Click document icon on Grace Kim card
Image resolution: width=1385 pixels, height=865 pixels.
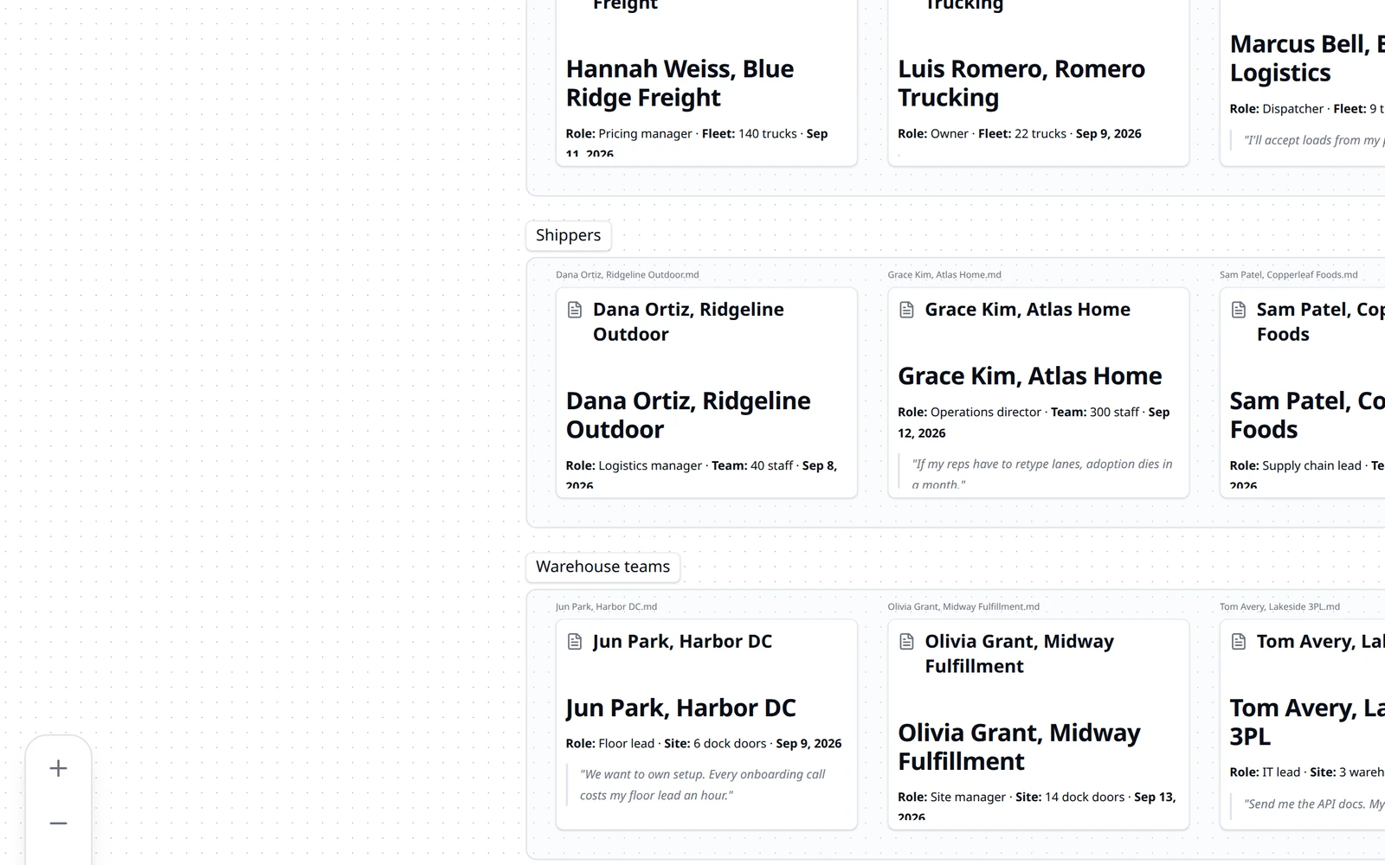(x=906, y=310)
